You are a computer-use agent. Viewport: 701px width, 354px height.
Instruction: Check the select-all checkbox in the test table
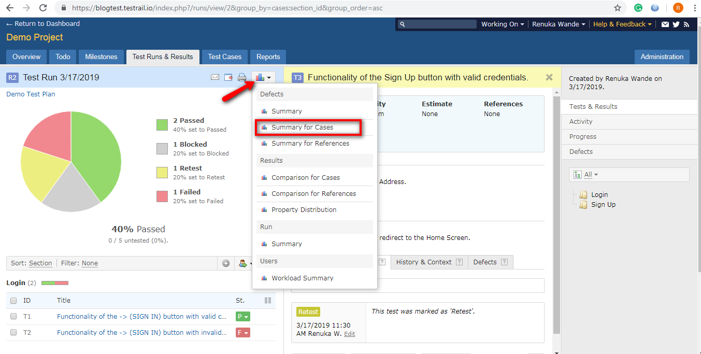(13, 300)
